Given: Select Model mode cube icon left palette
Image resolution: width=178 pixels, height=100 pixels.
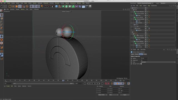Looking at the screenshot, I should click(x=2, y=15).
